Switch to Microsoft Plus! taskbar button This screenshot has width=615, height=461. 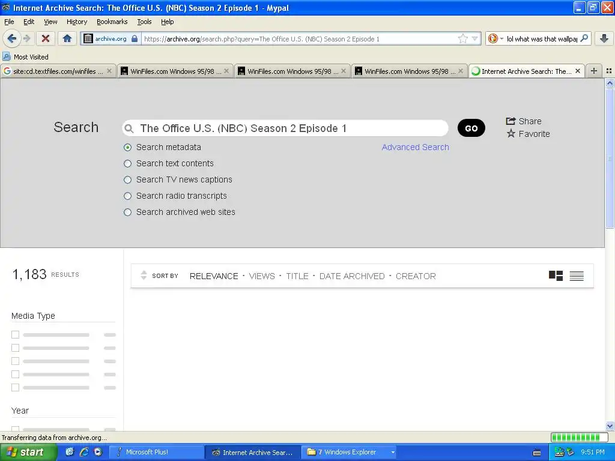pyautogui.click(x=156, y=453)
